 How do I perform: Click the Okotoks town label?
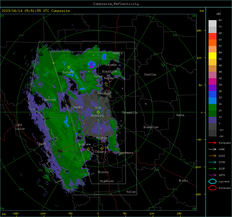pyautogui.click(x=103, y=172)
